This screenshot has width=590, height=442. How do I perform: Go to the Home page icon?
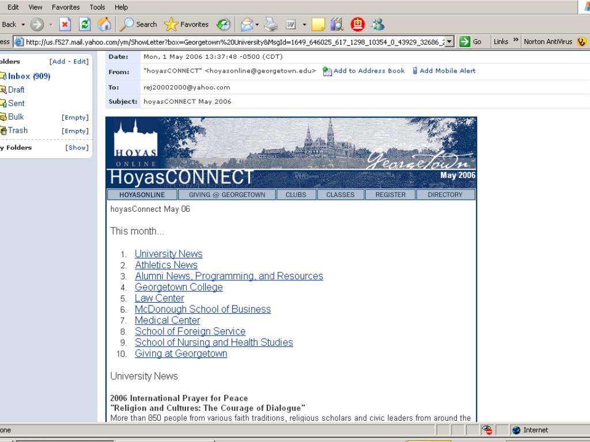point(104,24)
